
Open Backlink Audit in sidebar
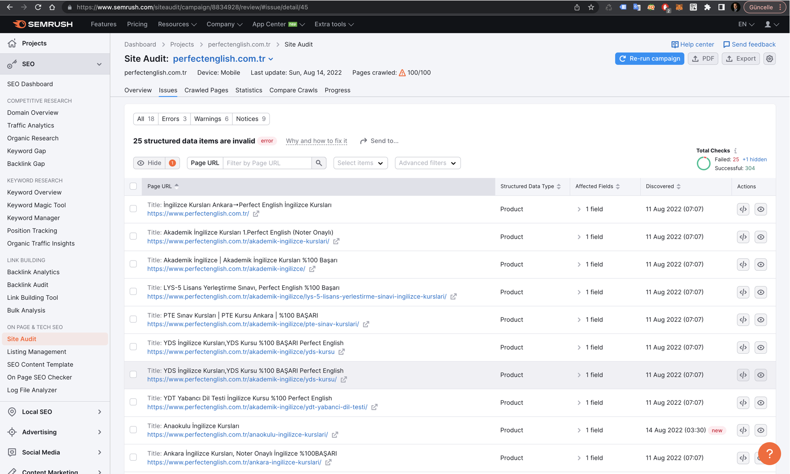pos(27,285)
